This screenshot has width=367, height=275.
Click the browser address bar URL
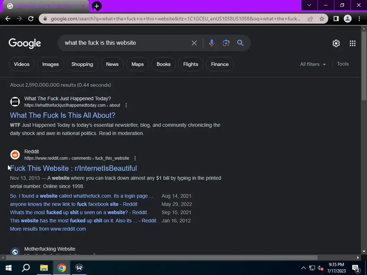pos(176,19)
